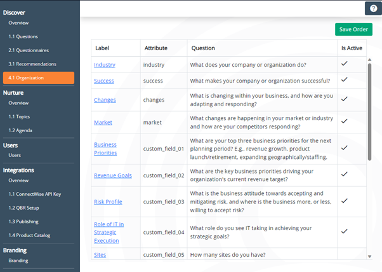Click the table vertical scrollbar thumb

[x=369, y=112]
